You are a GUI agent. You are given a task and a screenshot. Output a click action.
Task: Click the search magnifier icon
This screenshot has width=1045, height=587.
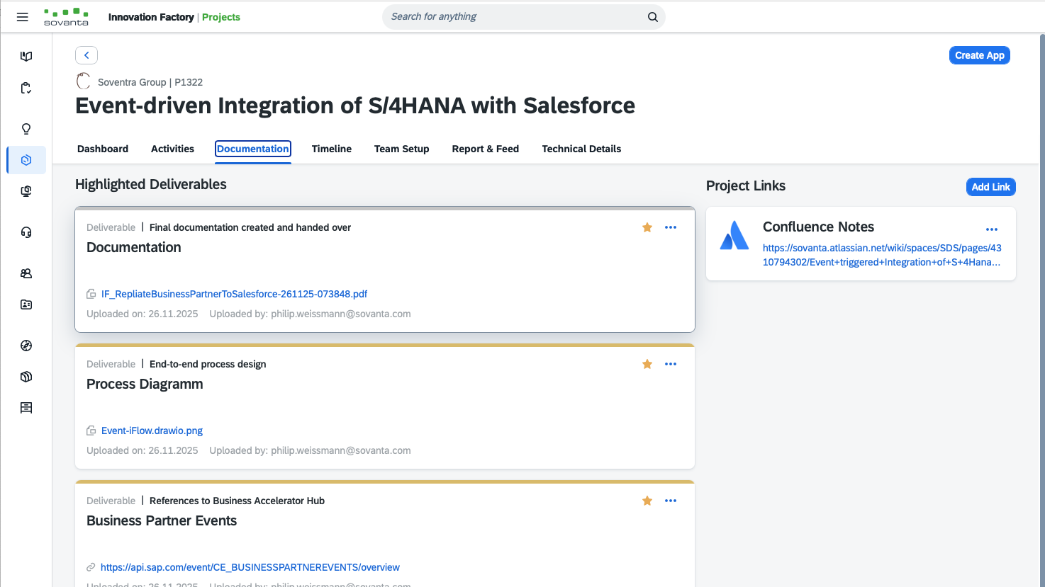[x=652, y=17]
